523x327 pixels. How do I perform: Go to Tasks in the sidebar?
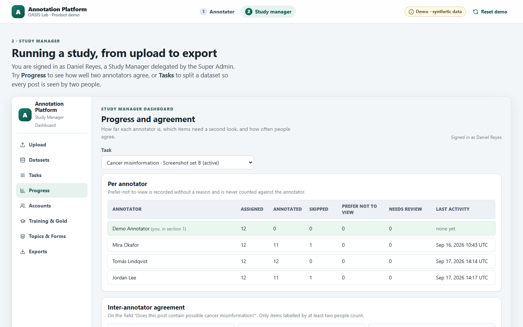pos(52,175)
